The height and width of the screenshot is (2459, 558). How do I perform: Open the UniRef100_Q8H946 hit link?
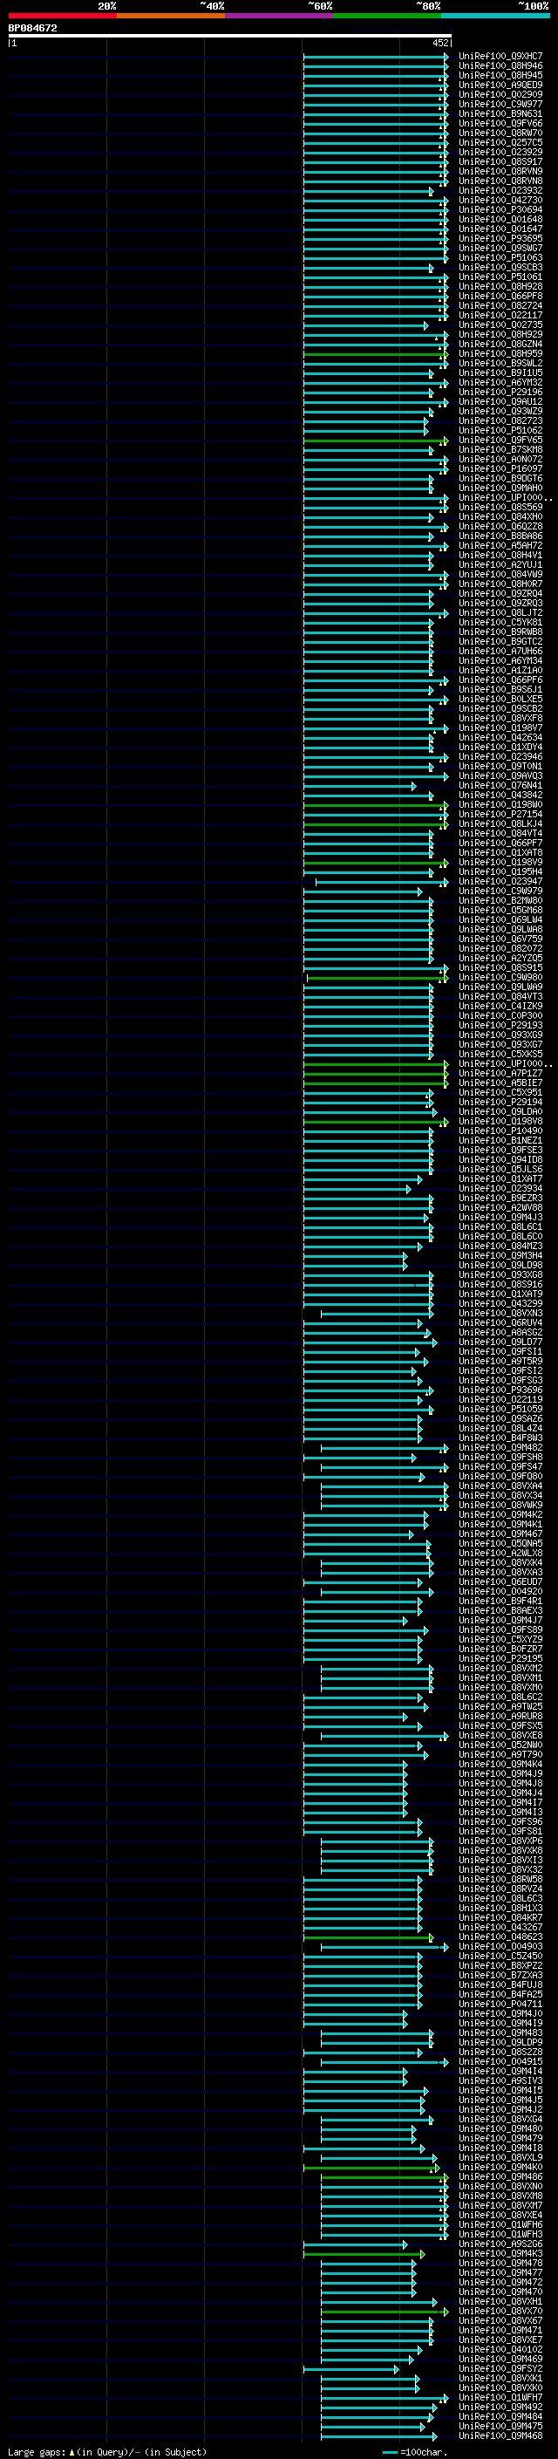click(500, 66)
